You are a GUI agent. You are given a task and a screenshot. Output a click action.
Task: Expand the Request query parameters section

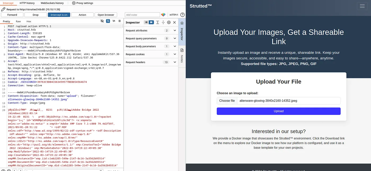click(x=175, y=38)
